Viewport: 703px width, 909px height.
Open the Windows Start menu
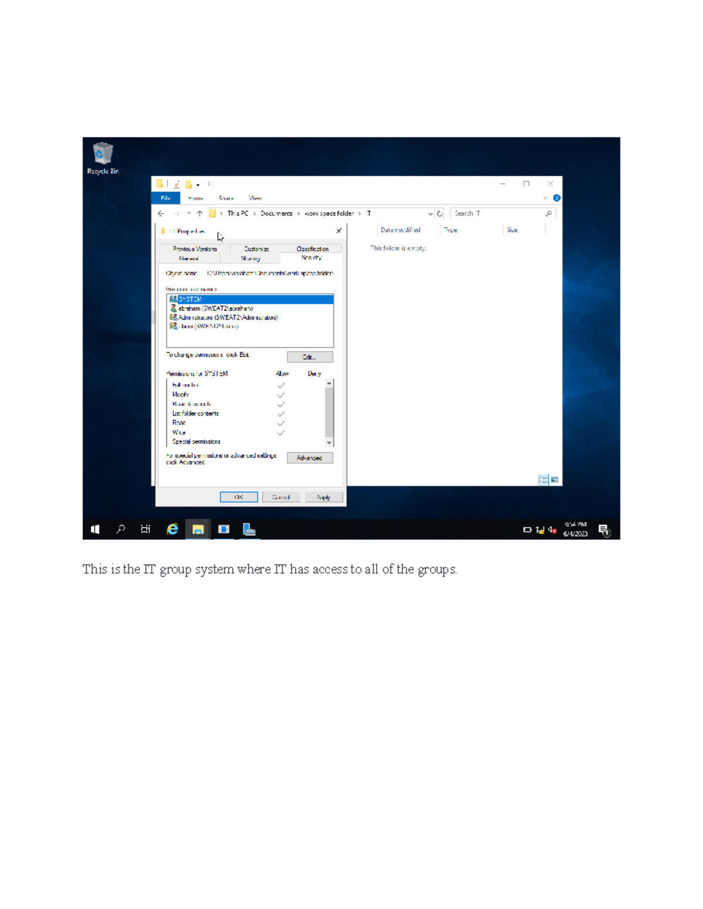click(x=95, y=529)
